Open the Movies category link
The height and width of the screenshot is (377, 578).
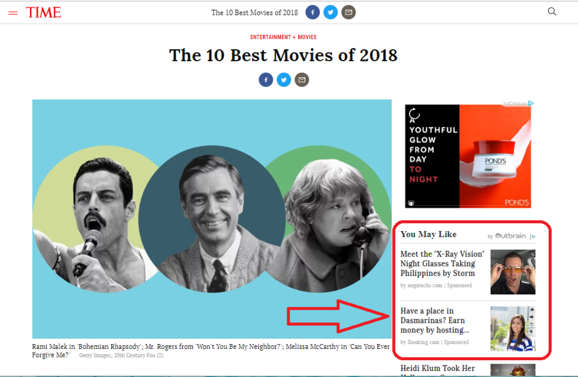[x=307, y=37]
